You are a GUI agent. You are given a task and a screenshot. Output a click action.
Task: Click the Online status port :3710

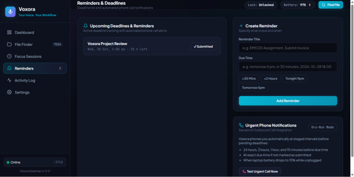58,162
